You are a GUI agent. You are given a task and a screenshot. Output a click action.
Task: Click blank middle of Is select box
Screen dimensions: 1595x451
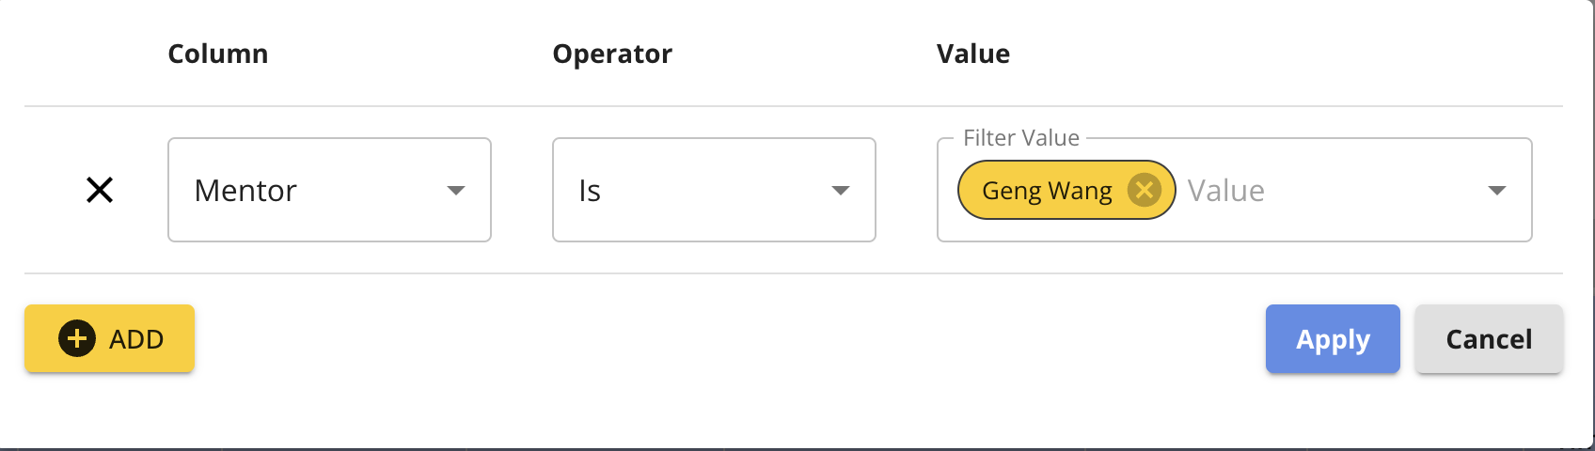pyautogui.click(x=715, y=191)
